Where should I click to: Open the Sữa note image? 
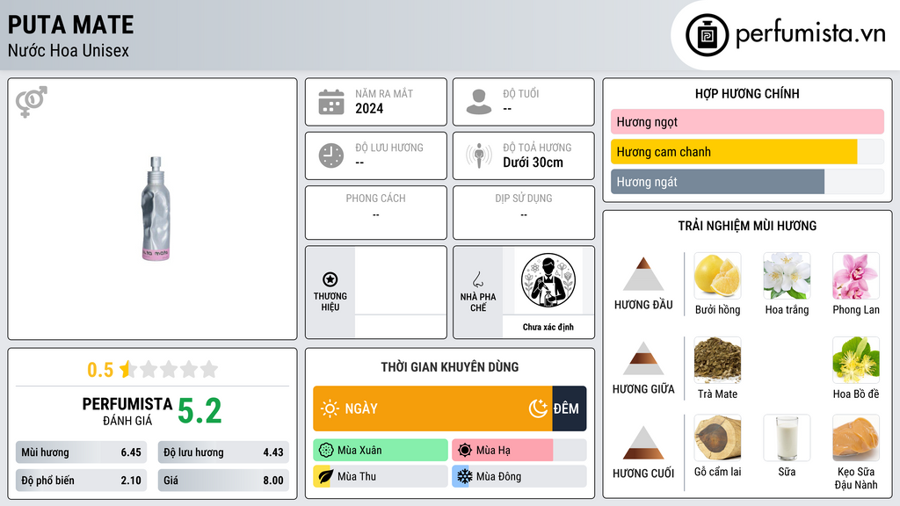pyautogui.click(x=787, y=437)
